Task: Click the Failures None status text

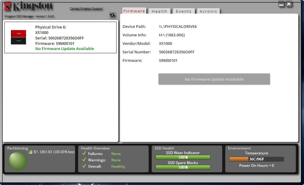Action: click(x=116, y=154)
